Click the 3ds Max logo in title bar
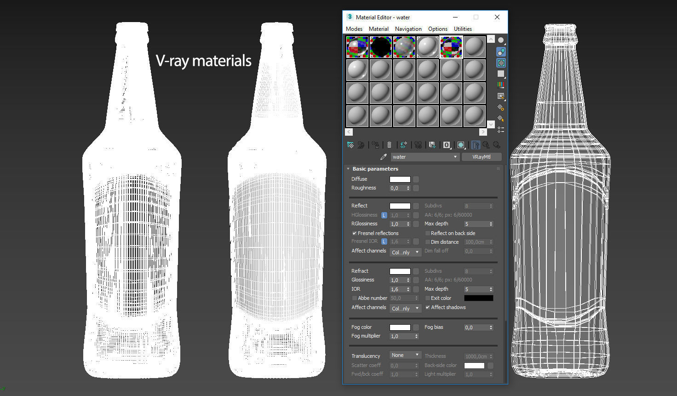Screen dimensions: 677x396 click(350, 17)
